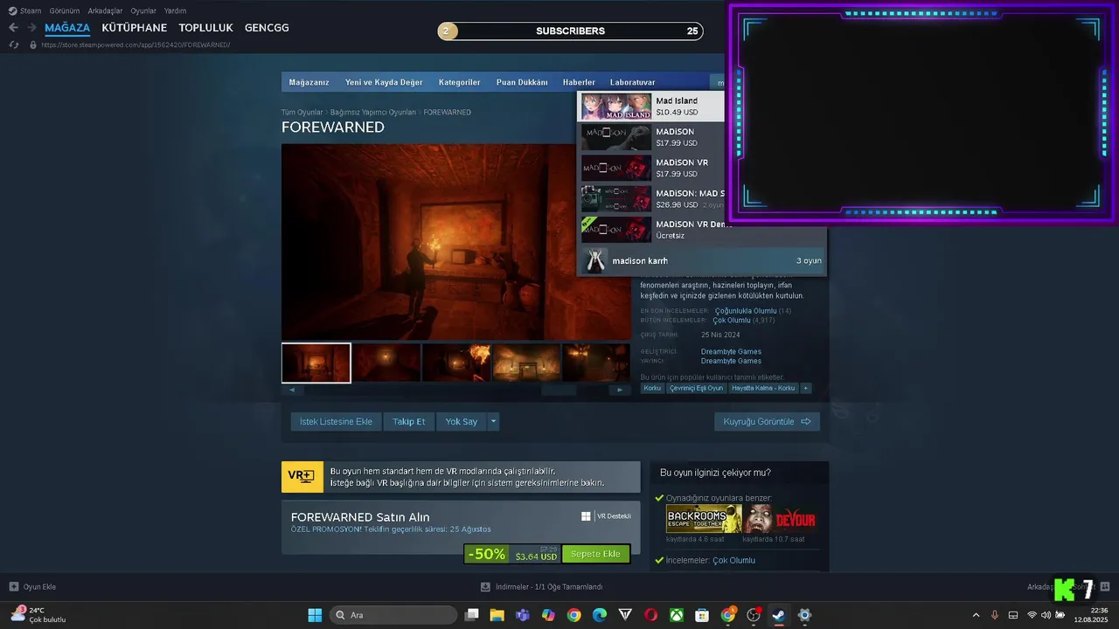Screen dimensions: 1119x629
Task: Open File Explorer from the taskbar
Action: 497,615
